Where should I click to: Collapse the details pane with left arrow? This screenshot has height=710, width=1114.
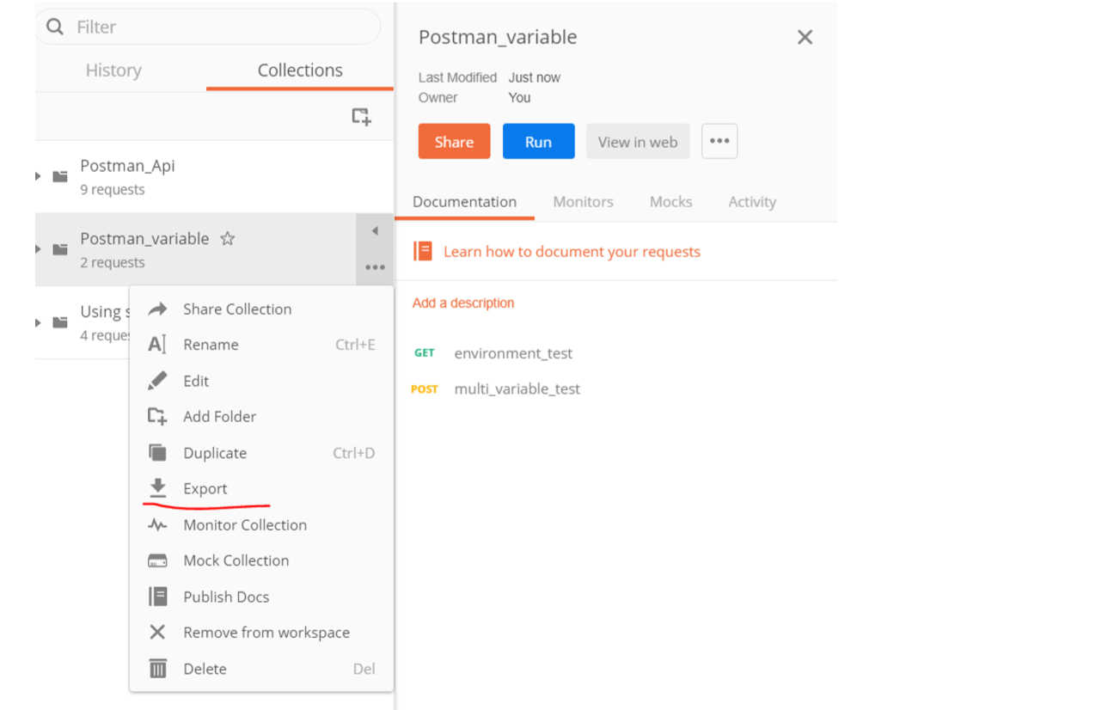point(375,231)
